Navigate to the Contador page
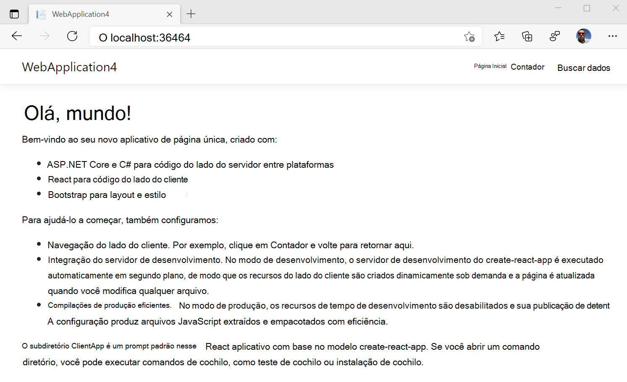This screenshot has width=627, height=382. 527,67
